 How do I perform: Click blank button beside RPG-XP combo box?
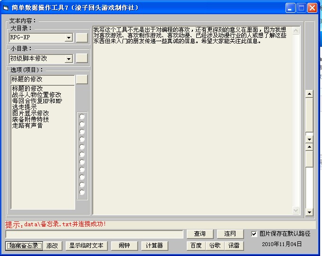click(x=82, y=38)
